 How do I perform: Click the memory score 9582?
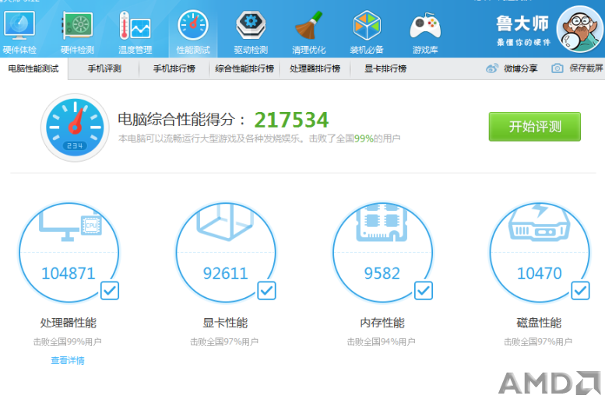tap(382, 273)
